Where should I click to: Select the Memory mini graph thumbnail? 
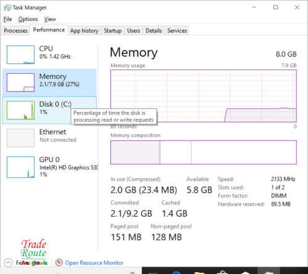pos(20,83)
